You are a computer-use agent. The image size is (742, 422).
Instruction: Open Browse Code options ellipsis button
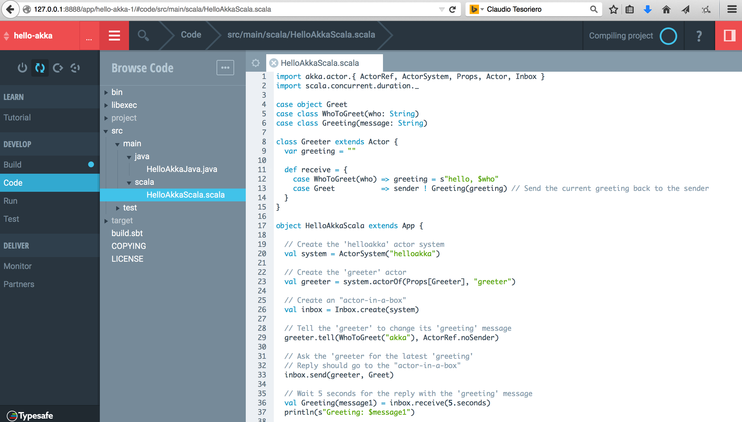pos(225,68)
